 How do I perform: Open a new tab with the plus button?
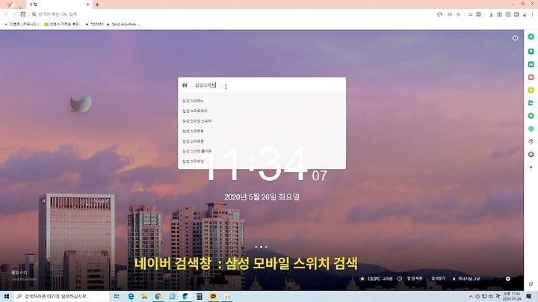tap(97, 4)
